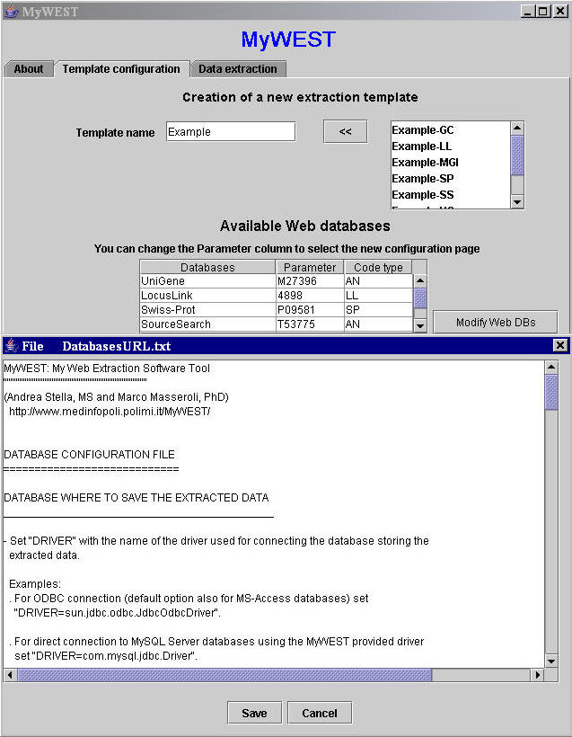Image resolution: width=572 pixels, height=737 pixels.
Task: Click the SP code type cell
Action: 378,310
